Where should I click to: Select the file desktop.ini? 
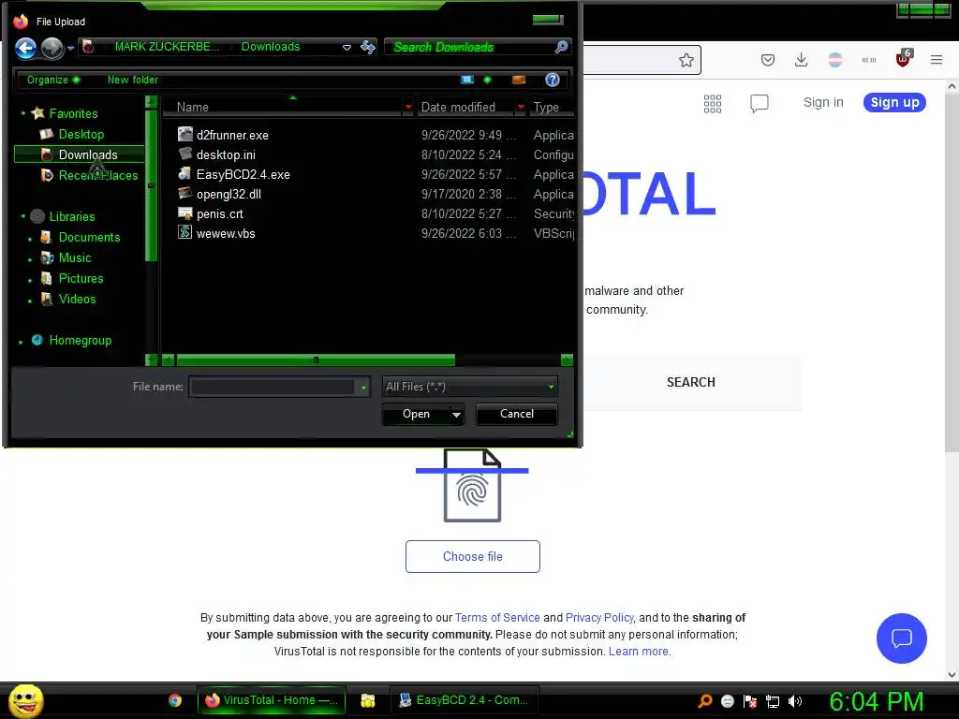(x=226, y=154)
